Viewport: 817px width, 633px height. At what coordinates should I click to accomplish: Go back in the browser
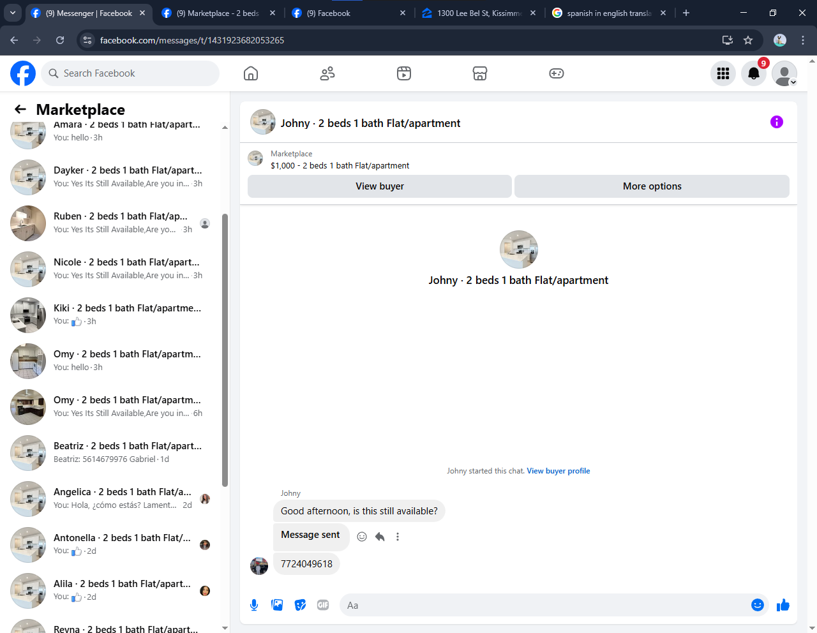(14, 40)
